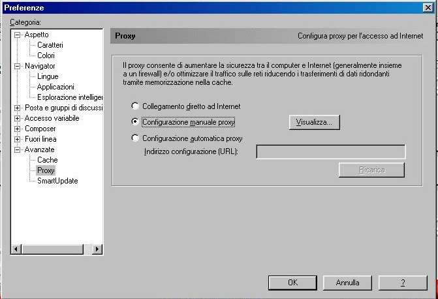Expand the Composer category node
The height and width of the screenshot is (299, 438).
[18, 129]
